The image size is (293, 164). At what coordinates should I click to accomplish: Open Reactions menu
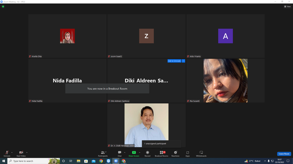tap(175, 154)
